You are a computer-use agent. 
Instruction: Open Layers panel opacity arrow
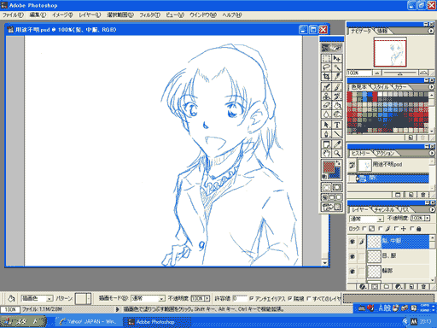coord(427,218)
